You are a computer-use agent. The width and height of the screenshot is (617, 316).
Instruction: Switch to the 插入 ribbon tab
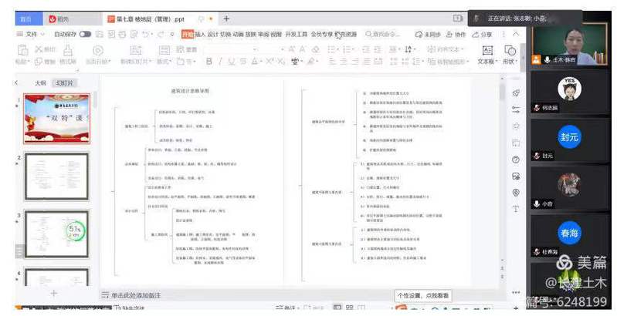coord(200,35)
